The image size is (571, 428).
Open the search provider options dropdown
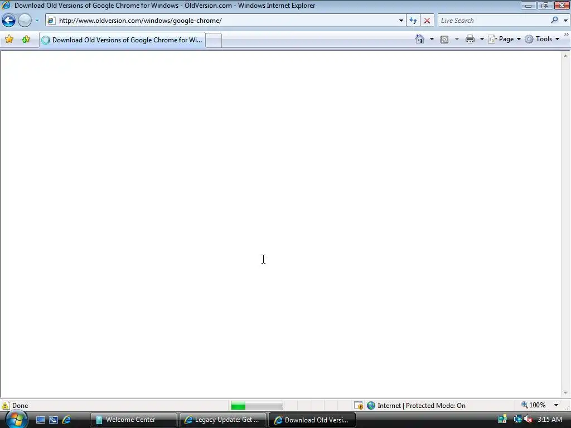[565, 21]
